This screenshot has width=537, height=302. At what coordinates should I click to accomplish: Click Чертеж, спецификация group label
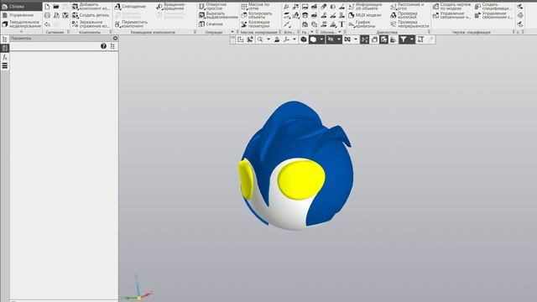(x=472, y=32)
